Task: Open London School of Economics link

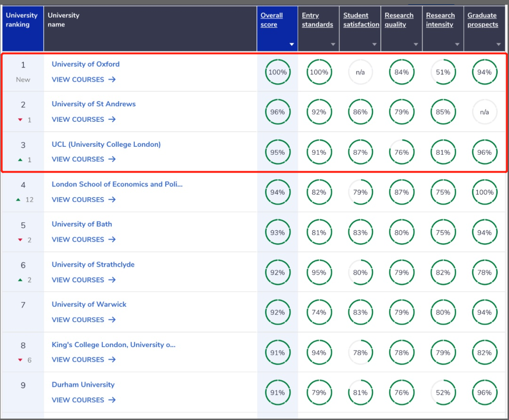Action: [x=117, y=184]
